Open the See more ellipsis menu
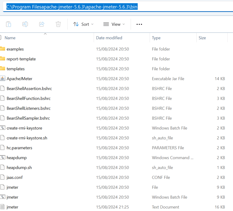This screenshot has width=233, height=211. click(x=139, y=24)
